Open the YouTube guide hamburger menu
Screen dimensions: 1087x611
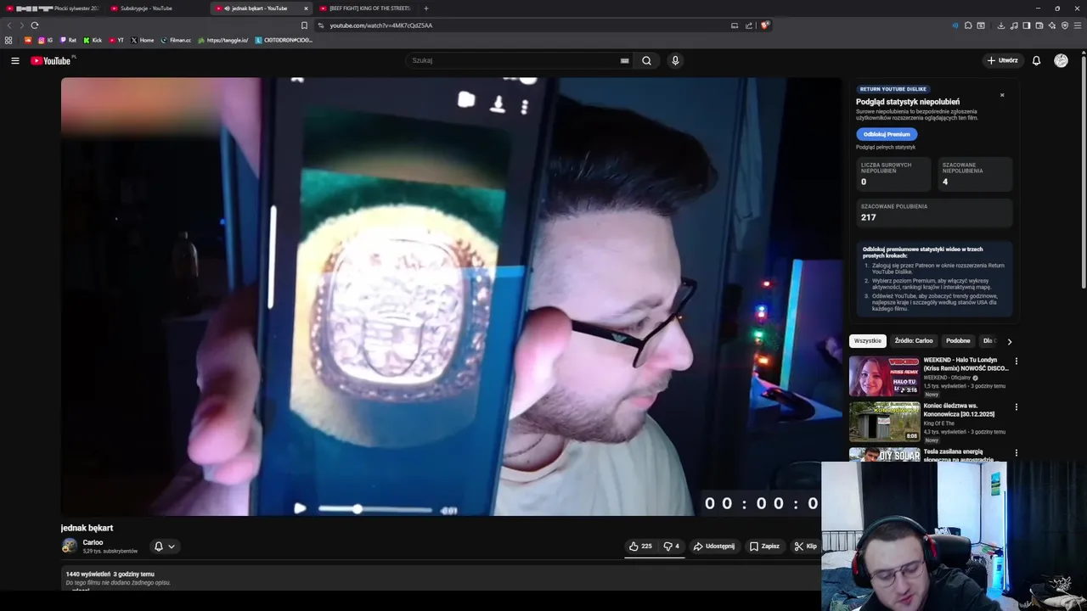click(x=14, y=60)
